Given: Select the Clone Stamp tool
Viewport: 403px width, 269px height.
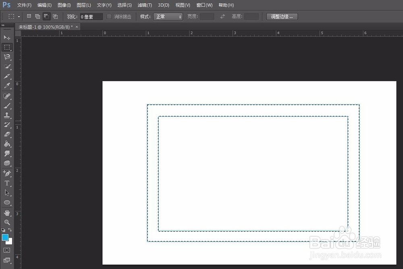Looking at the screenshot, I should (7, 115).
